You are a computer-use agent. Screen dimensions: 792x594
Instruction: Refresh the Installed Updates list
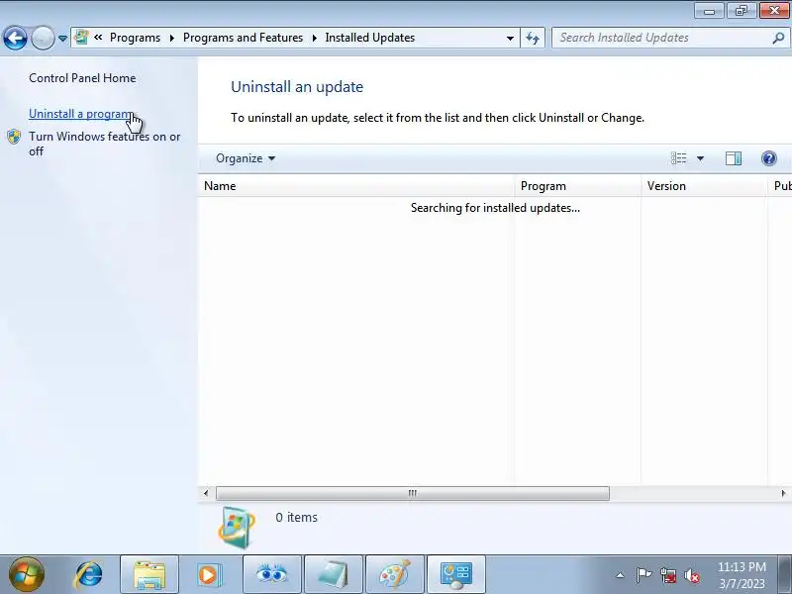pos(533,38)
